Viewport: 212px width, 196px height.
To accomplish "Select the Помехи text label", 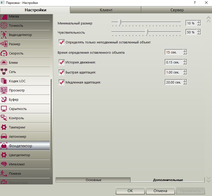I will 15,173.
